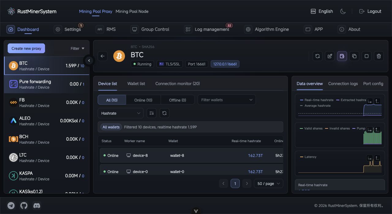Switch to Mining Pool Proxy tab
392x214 pixels.
(96, 11)
